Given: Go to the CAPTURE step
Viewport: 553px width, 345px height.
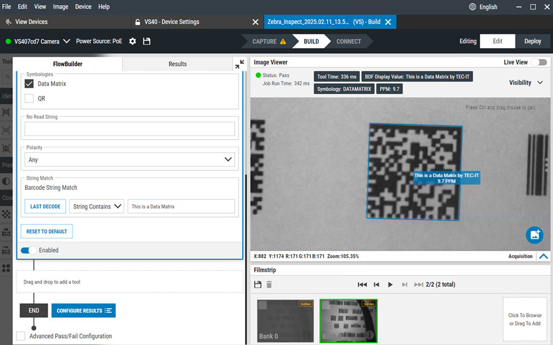Looking at the screenshot, I should pyautogui.click(x=268, y=41).
